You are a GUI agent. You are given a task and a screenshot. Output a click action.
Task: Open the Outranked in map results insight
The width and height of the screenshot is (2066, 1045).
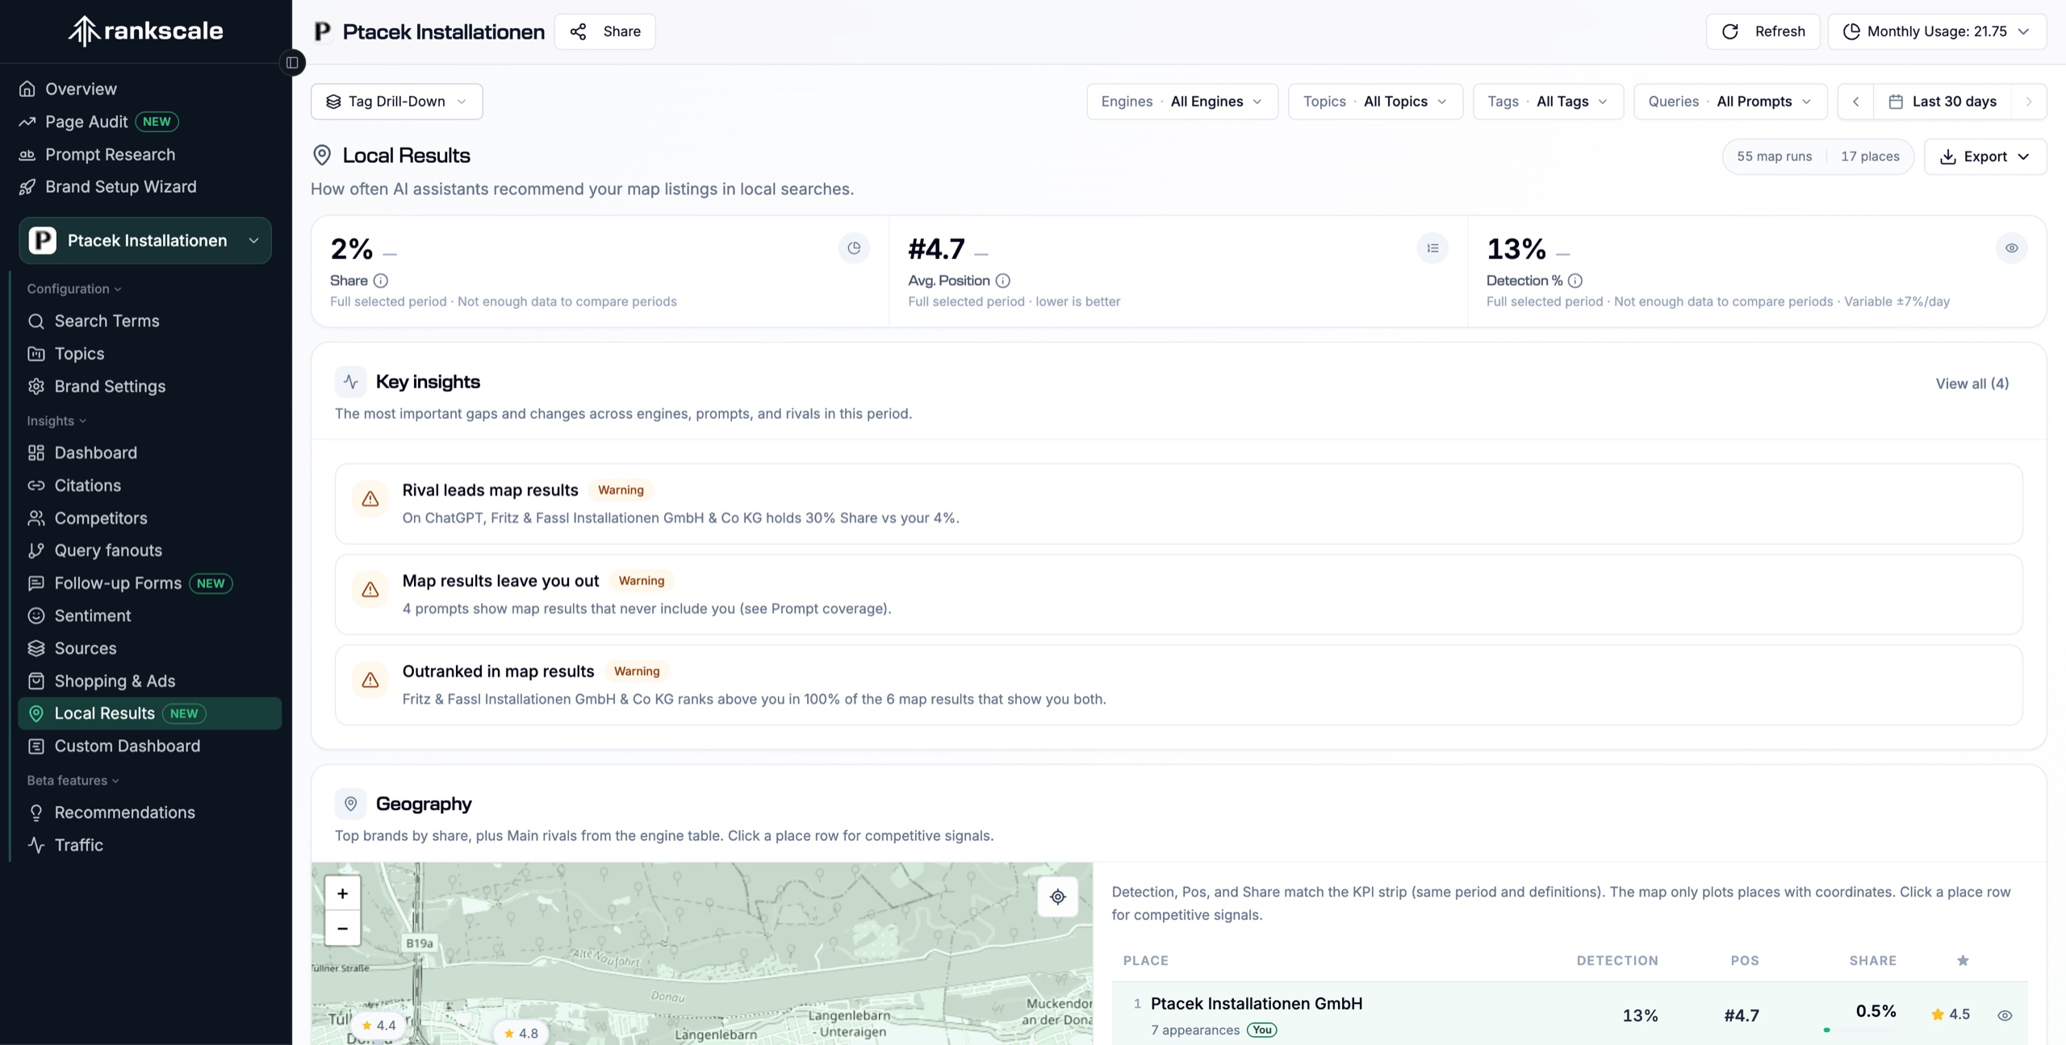pos(1178,685)
